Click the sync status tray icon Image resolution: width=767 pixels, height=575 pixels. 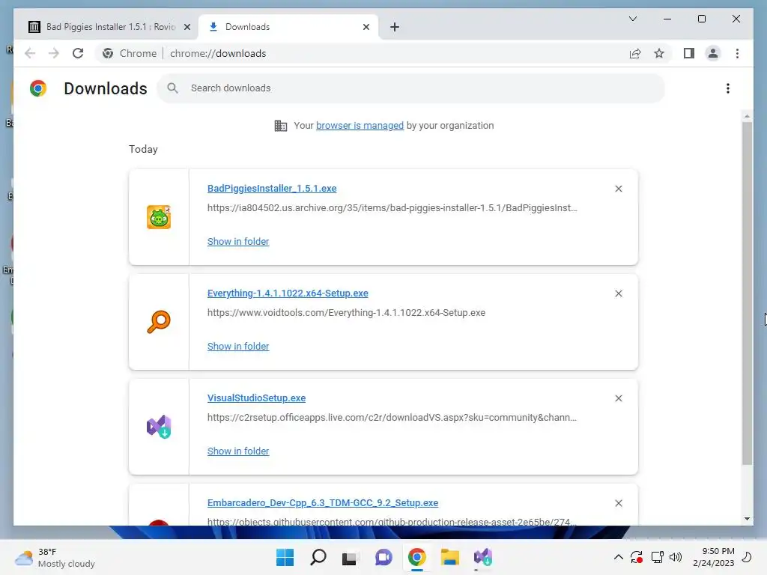[x=637, y=557]
